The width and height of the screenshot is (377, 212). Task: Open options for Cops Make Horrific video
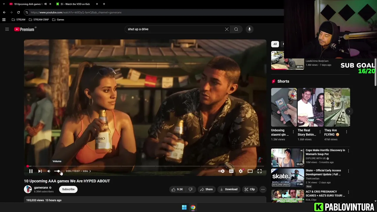[348, 151]
